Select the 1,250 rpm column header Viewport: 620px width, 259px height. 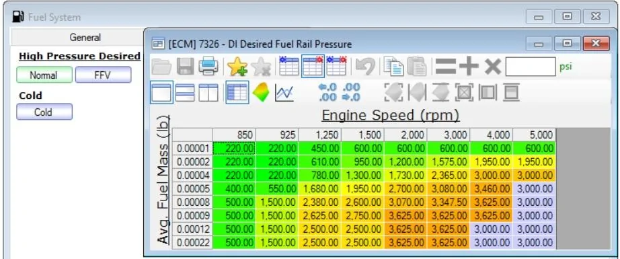pos(320,135)
